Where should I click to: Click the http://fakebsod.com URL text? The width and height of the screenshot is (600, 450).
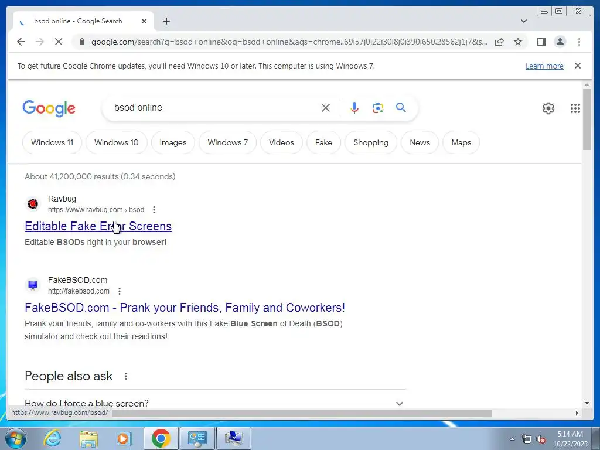(x=79, y=291)
